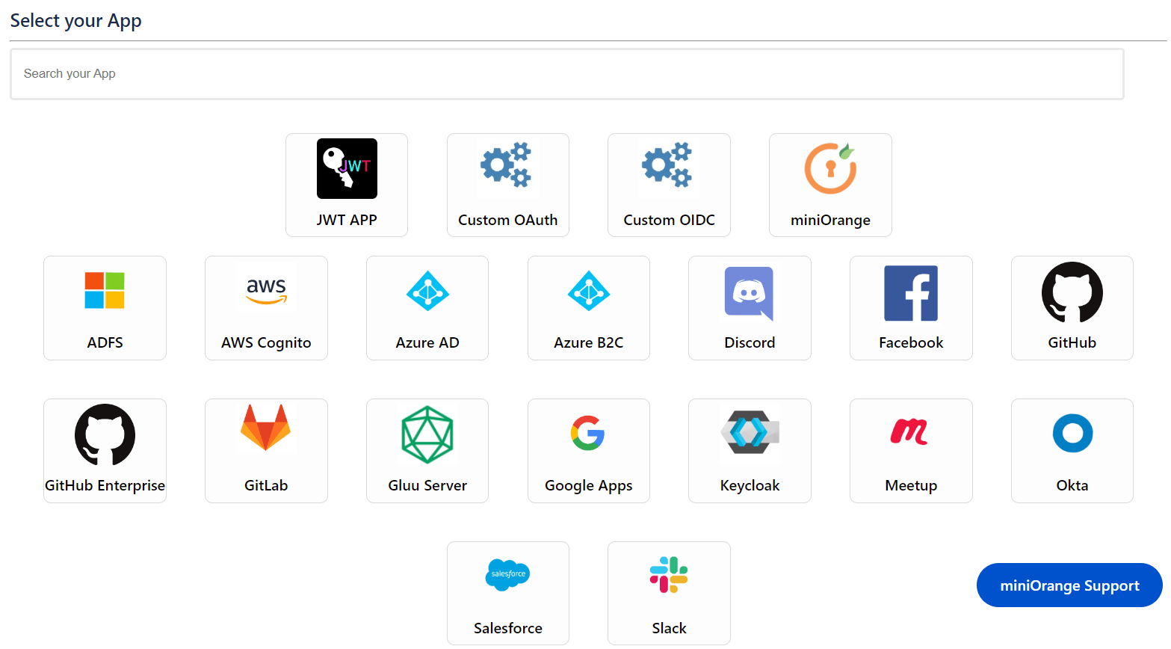This screenshot has height=649, width=1171.
Task: Click the JWT APP label
Action: (347, 220)
